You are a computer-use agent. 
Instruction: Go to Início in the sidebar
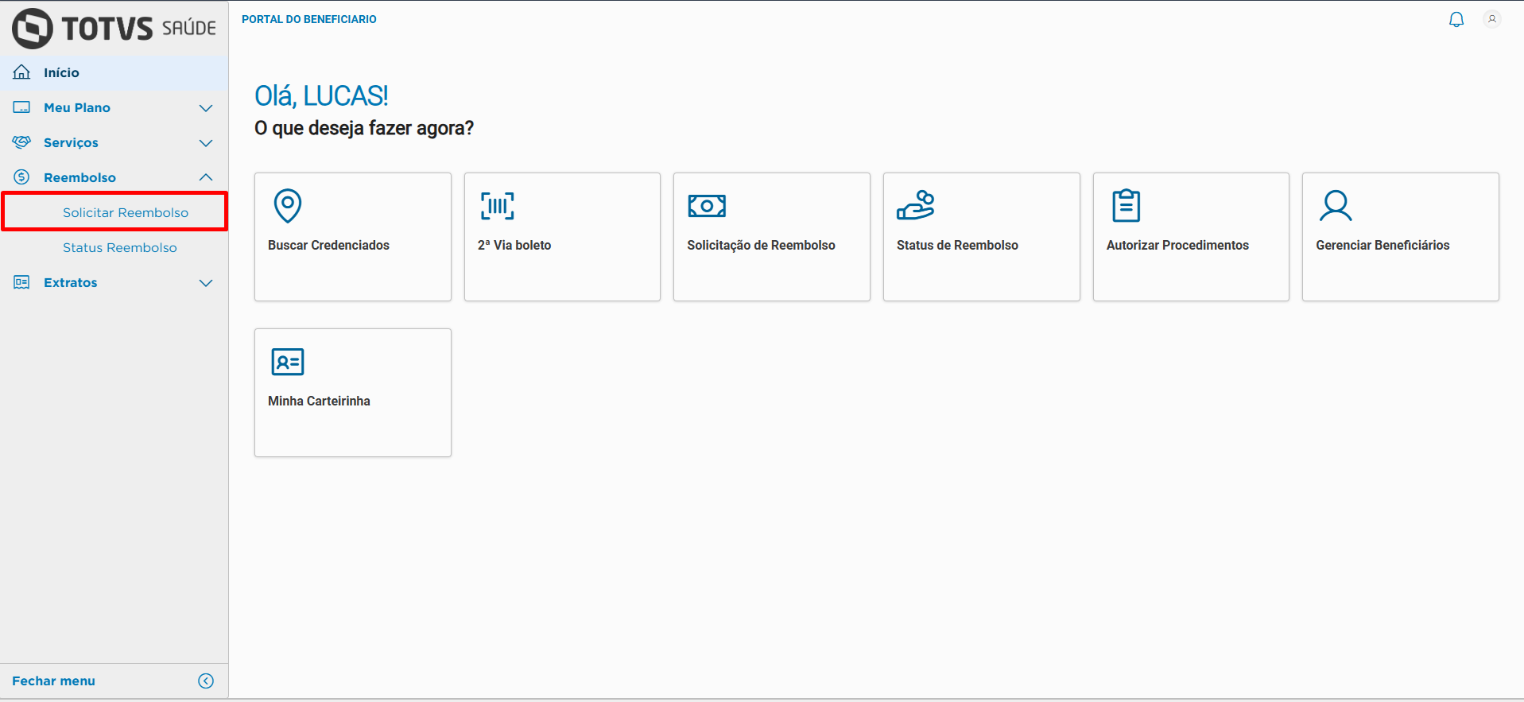pyautogui.click(x=61, y=72)
